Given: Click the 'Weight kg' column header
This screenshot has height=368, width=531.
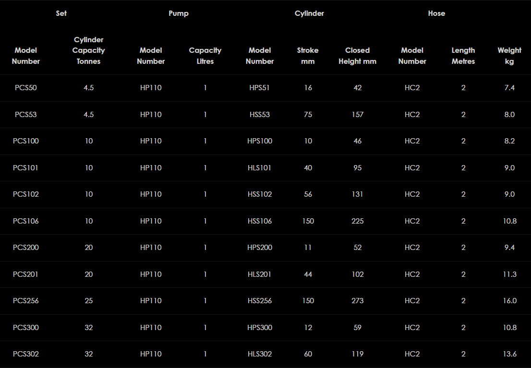Looking at the screenshot, I should tap(509, 56).
